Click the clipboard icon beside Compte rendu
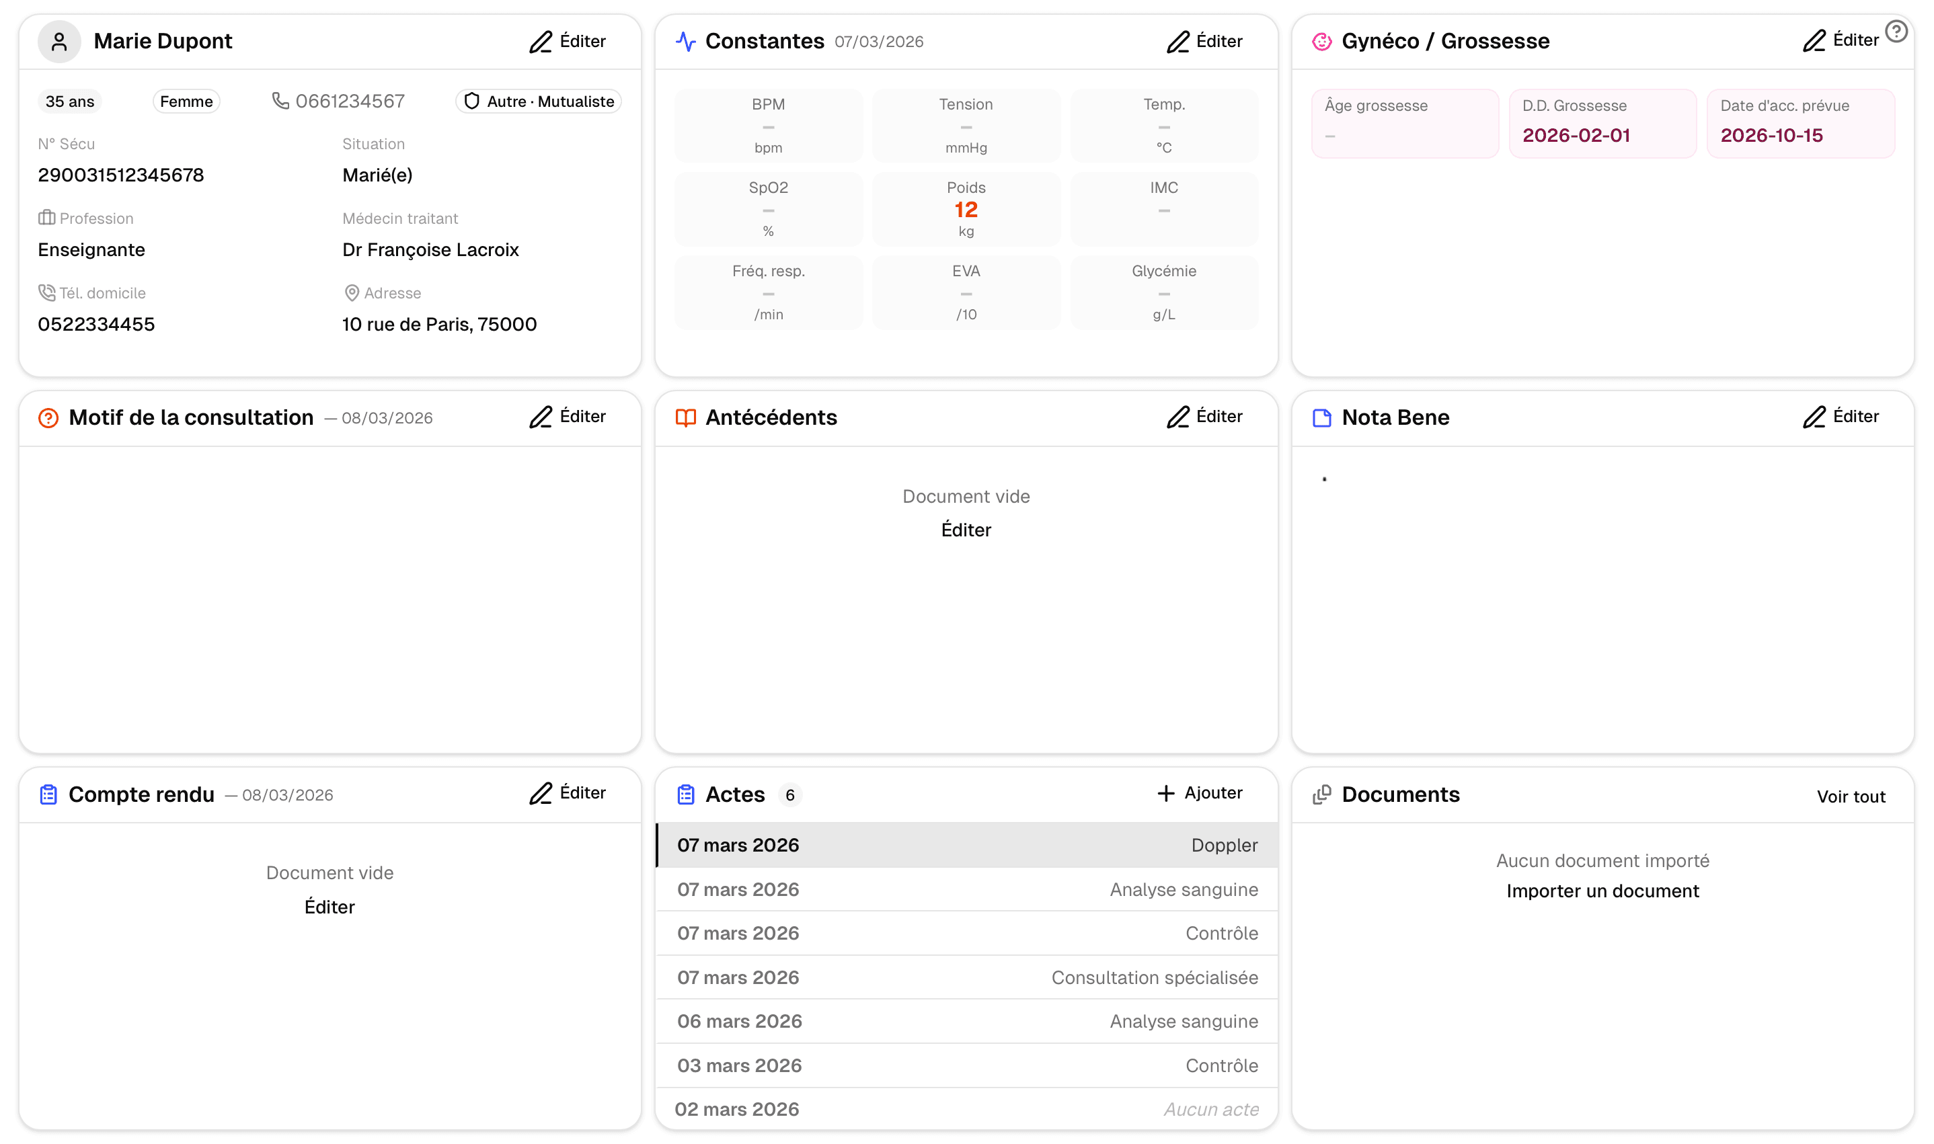 pos(48,794)
